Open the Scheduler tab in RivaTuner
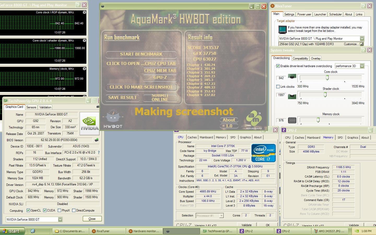Viewport: 376px width, 235px height. 335,14
